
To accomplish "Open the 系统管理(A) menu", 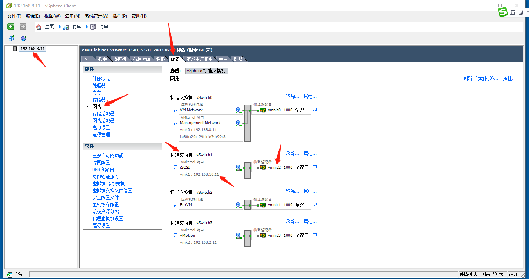I will (x=97, y=16).
